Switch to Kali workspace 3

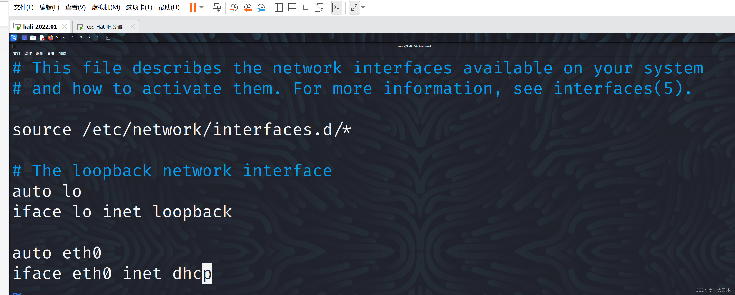click(89, 38)
